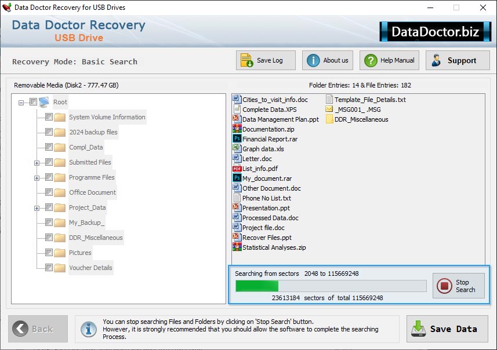Screen dimensions: 497x350
Task: Expand the Project_Data folder node
Action: click(x=37, y=208)
